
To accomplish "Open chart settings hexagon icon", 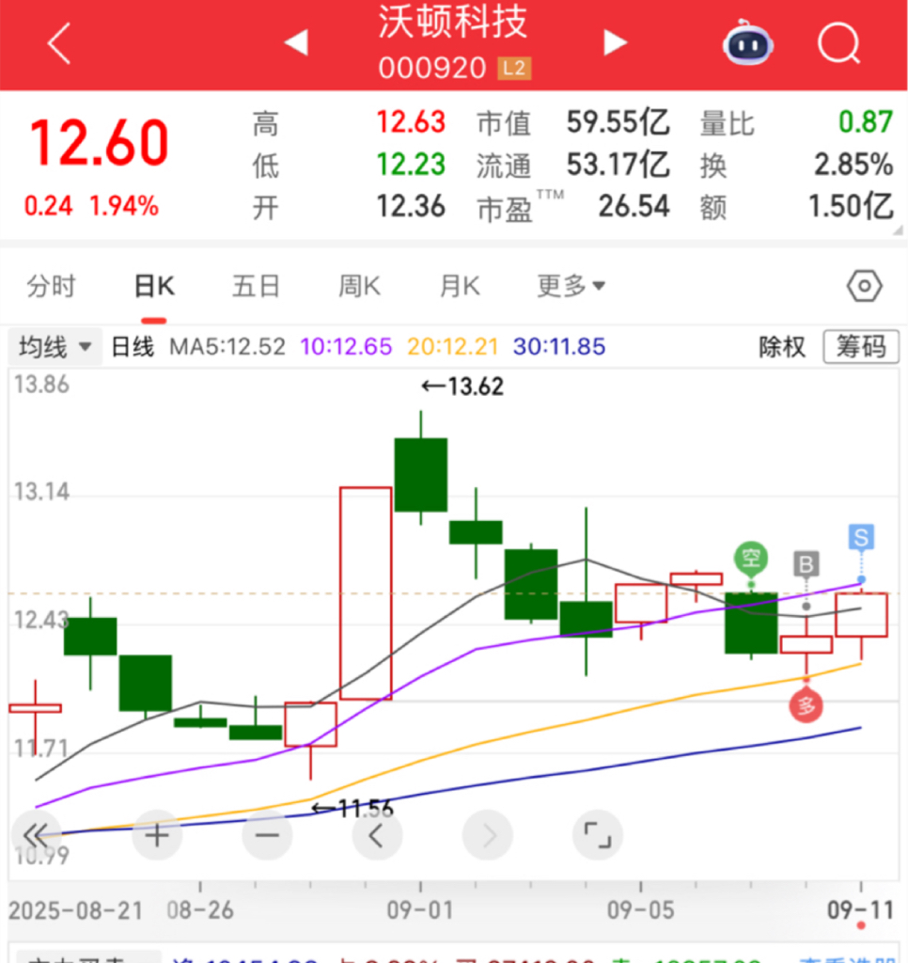I will 865,286.
